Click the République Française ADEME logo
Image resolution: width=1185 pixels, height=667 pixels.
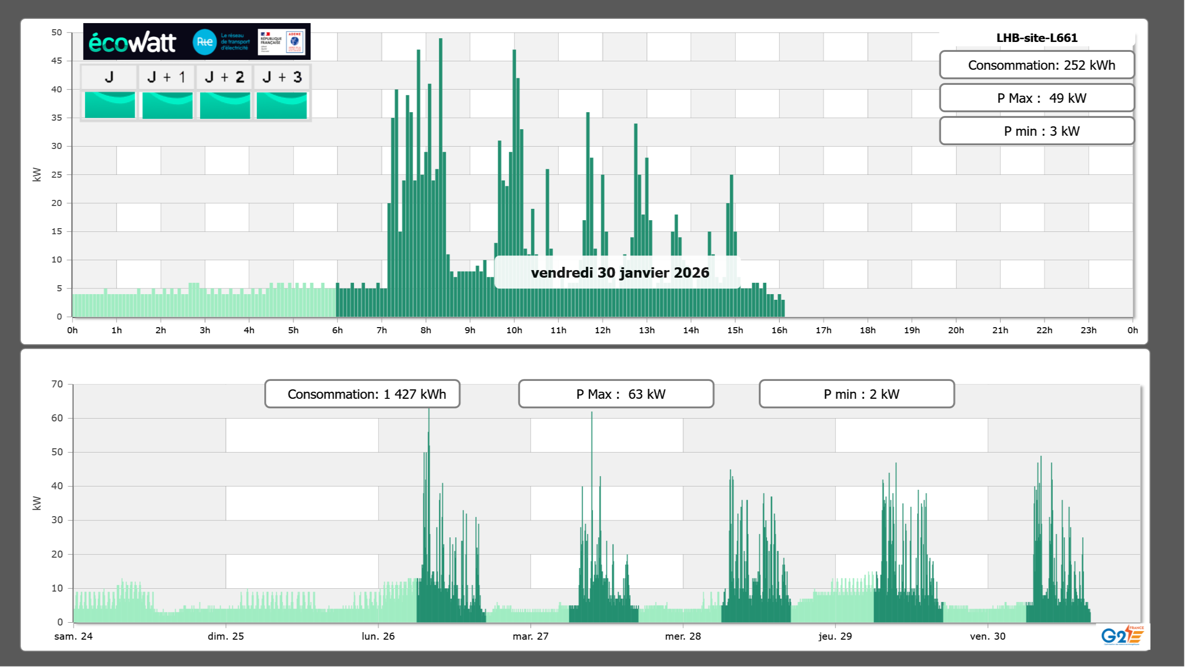(282, 42)
